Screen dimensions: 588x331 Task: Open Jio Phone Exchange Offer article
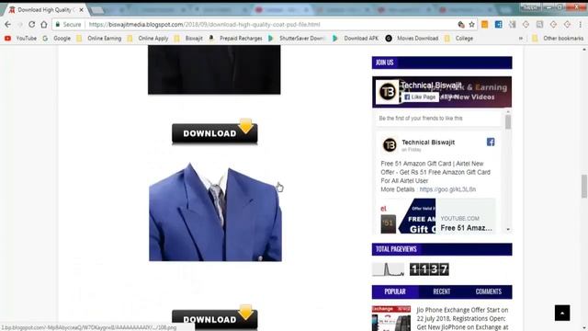462,319
